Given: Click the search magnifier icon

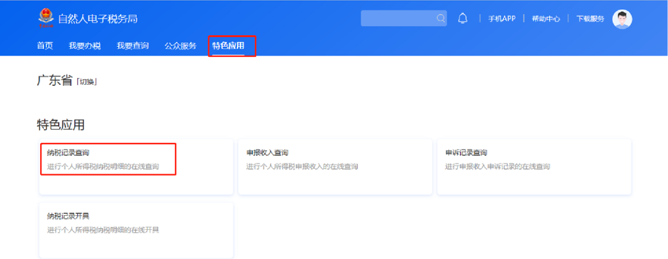Looking at the screenshot, I should pyautogui.click(x=440, y=19).
